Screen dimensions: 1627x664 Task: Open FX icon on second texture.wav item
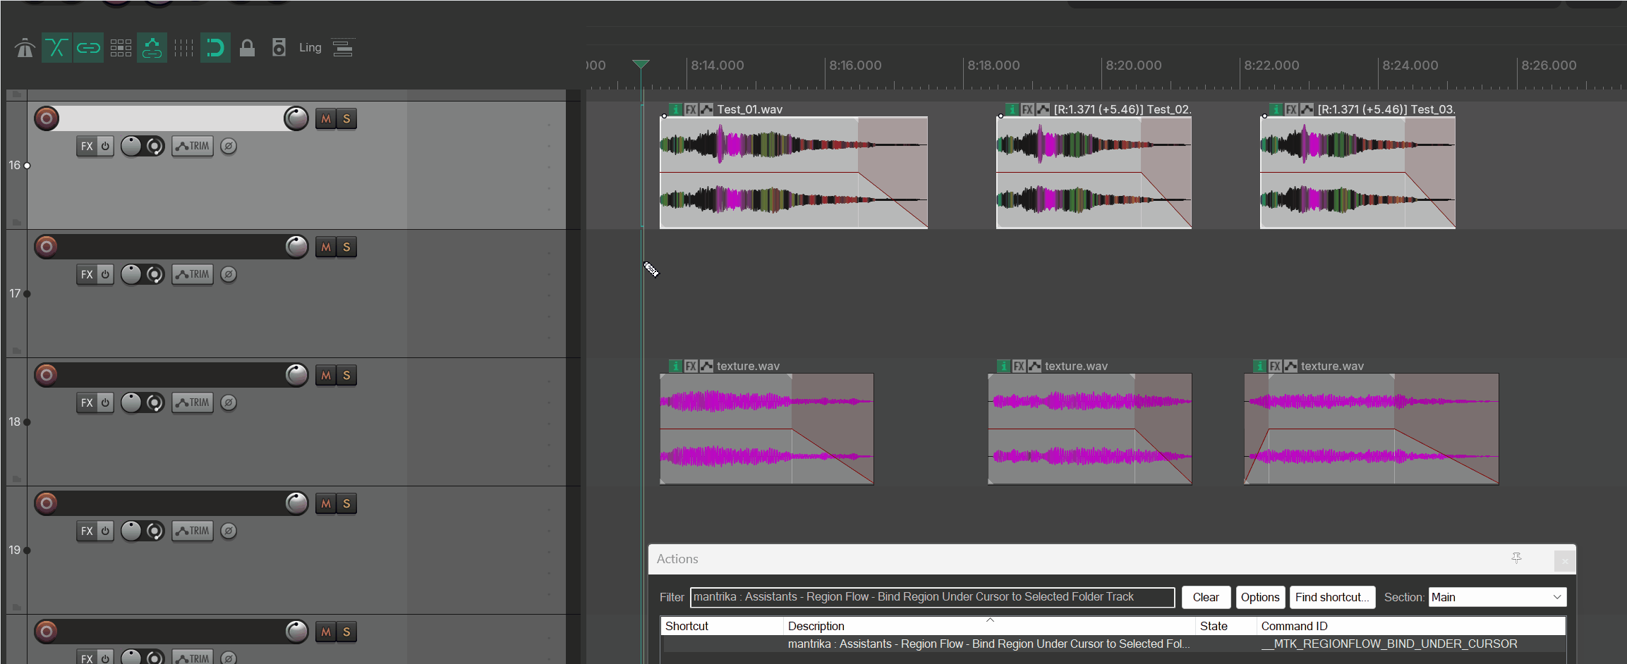(1019, 366)
